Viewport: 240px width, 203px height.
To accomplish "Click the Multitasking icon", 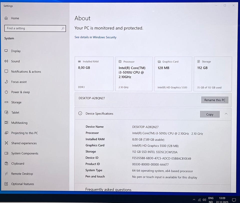I will coord(6,122).
